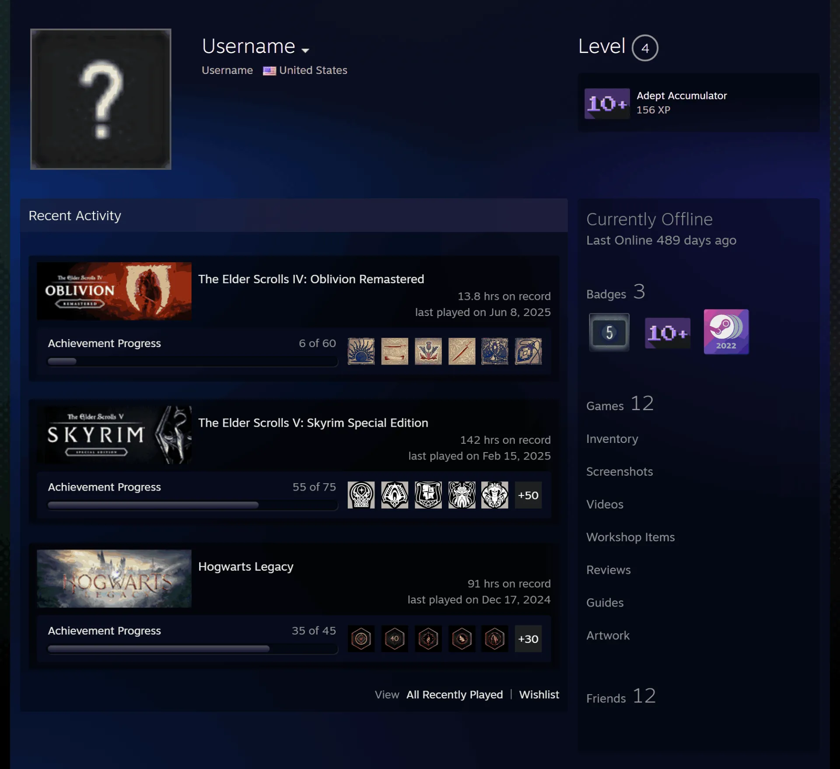The width and height of the screenshot is (840, 769).
Task: Open the Reviews link
Action: [x=609, y=570]
